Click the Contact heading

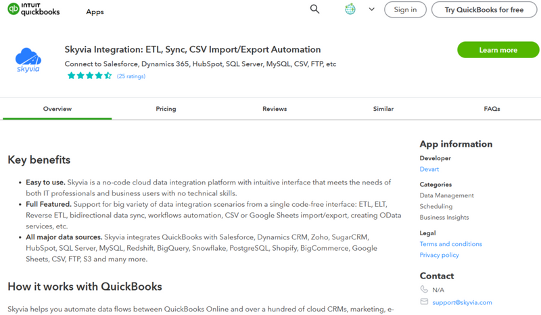pos(436,276)
